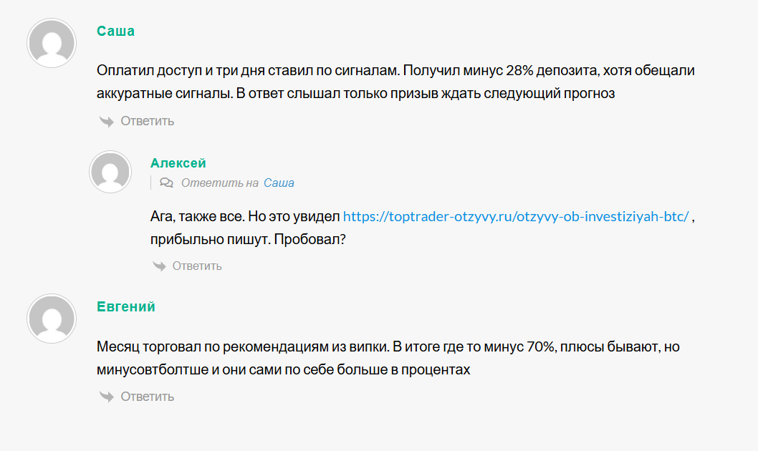Click Алексей's avatar image
The height and width of the screenshot is (451, 758).
click(110, 172)
